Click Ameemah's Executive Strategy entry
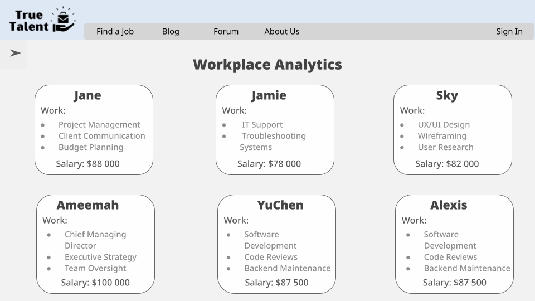535x301 pixels. [x=100, y=257]
